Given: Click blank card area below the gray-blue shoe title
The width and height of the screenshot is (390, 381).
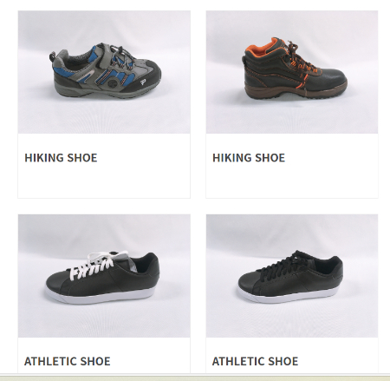Looking at the screenshot, I should coord(104,182).
